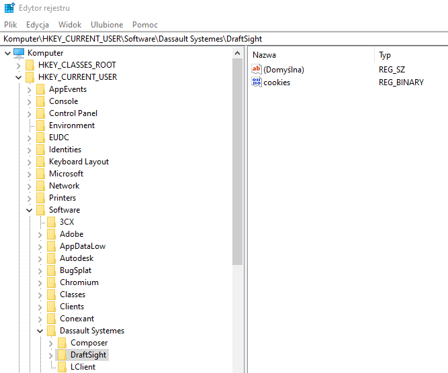
Task: Open the Widok menu
Action: [70, 25]
